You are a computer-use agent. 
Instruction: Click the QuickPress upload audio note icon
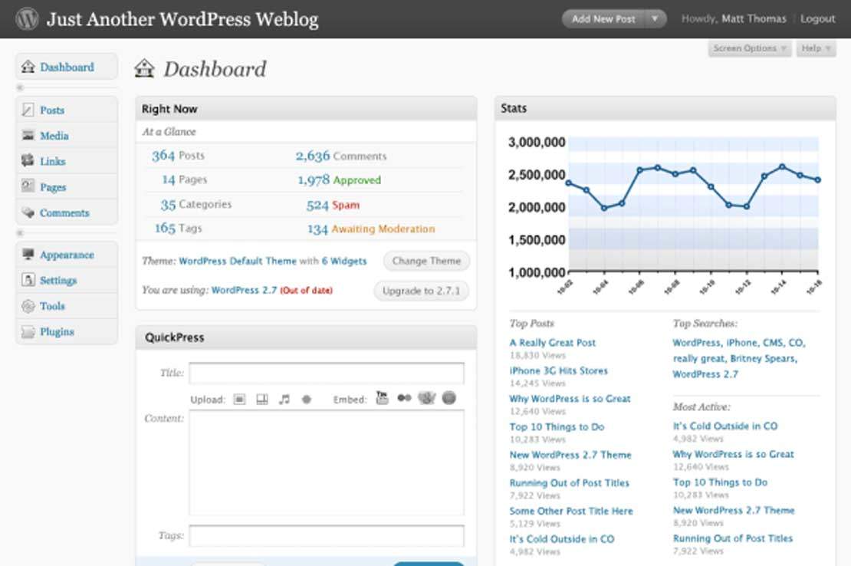(x=284, y=400)
